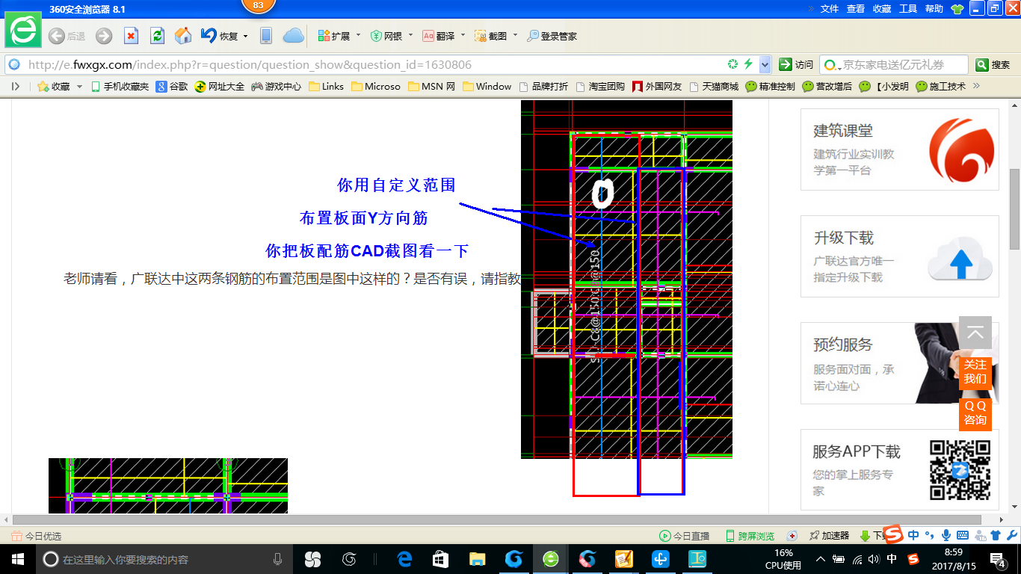The width and height of the screenshot is (1021, 574).
Task: Expand the 恢复 dropdown arrow
Action: 245,36
